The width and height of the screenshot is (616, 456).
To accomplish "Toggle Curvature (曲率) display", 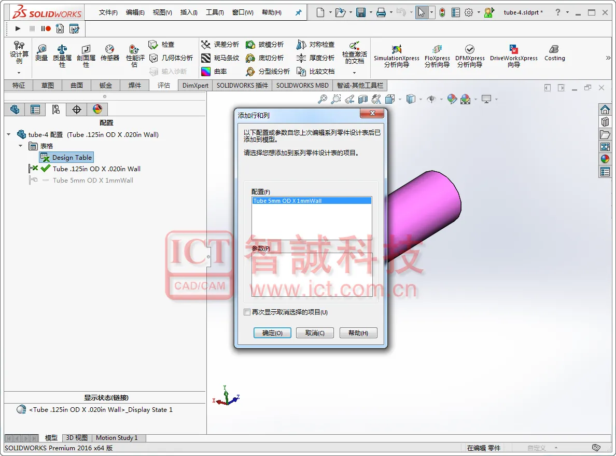I will click(214, 71).
